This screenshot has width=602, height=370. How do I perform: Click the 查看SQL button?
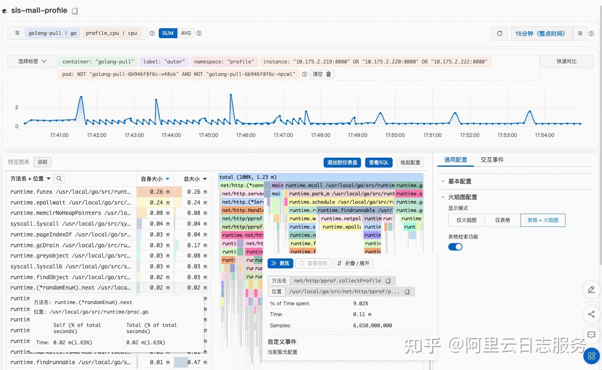(378, 162)
